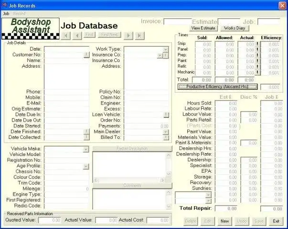Focus the Estimate number field
The height and width of the screenshot is (229, 288).
point(229,21)
